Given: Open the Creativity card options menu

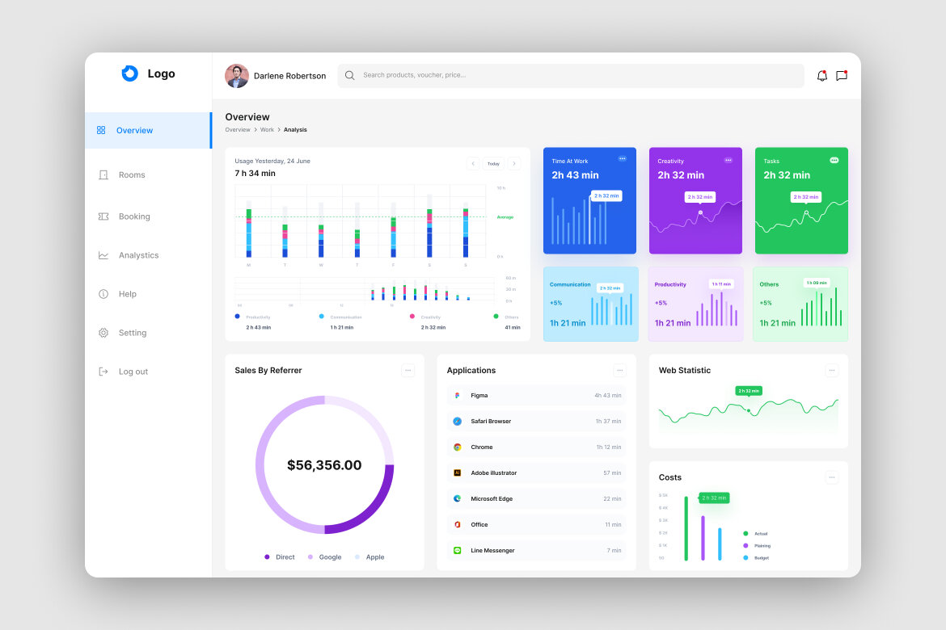Looking at the screenshot, I should pyautogui.click(x=729, y=161).
